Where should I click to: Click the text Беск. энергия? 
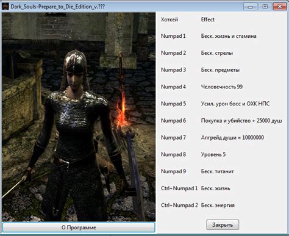click(218, 206)
